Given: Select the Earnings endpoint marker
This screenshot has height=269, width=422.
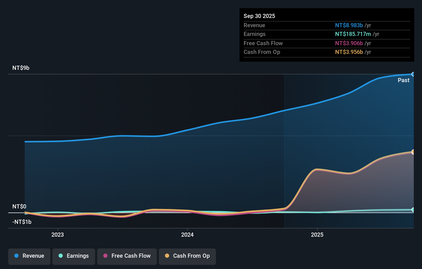Looking at the screenshot, I should [413, 210].
